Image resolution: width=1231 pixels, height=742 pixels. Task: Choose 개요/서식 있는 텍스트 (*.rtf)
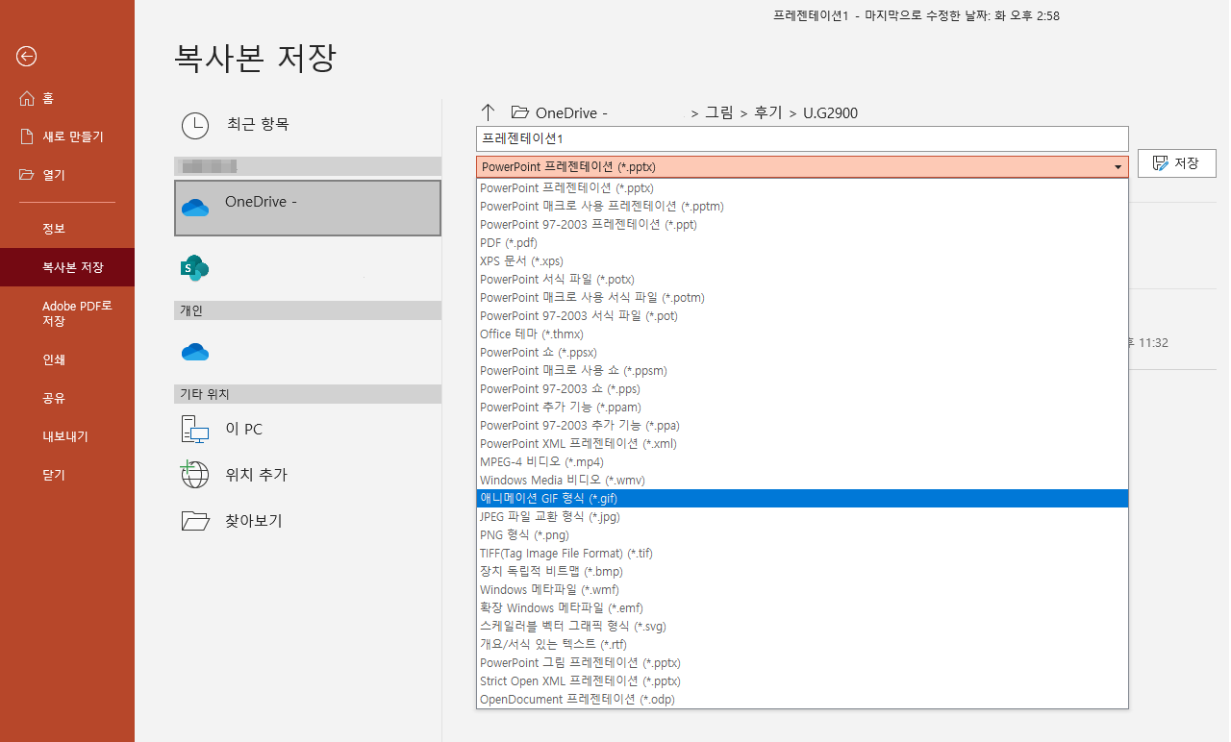pyautogui.click(x=802, y=645)
